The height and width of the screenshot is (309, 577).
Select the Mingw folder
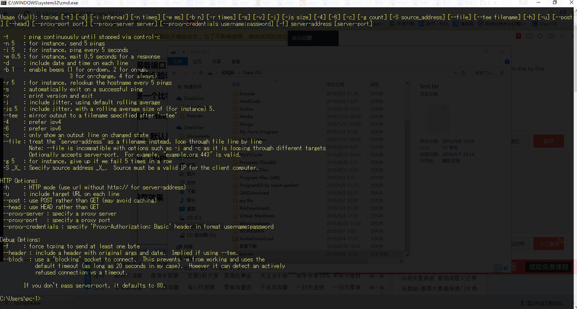tap(246, 124)
